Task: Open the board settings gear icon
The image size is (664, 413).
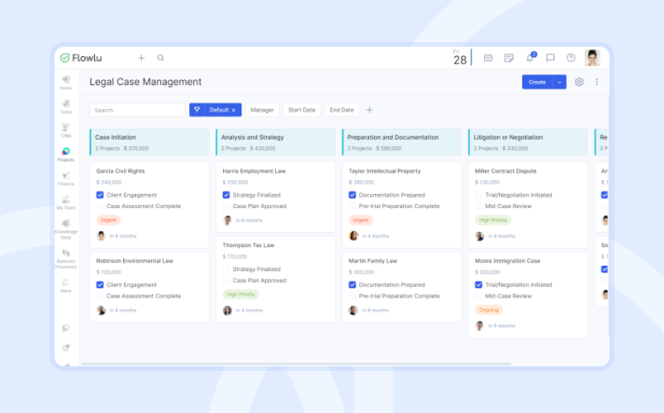Action: coord(579,82)
